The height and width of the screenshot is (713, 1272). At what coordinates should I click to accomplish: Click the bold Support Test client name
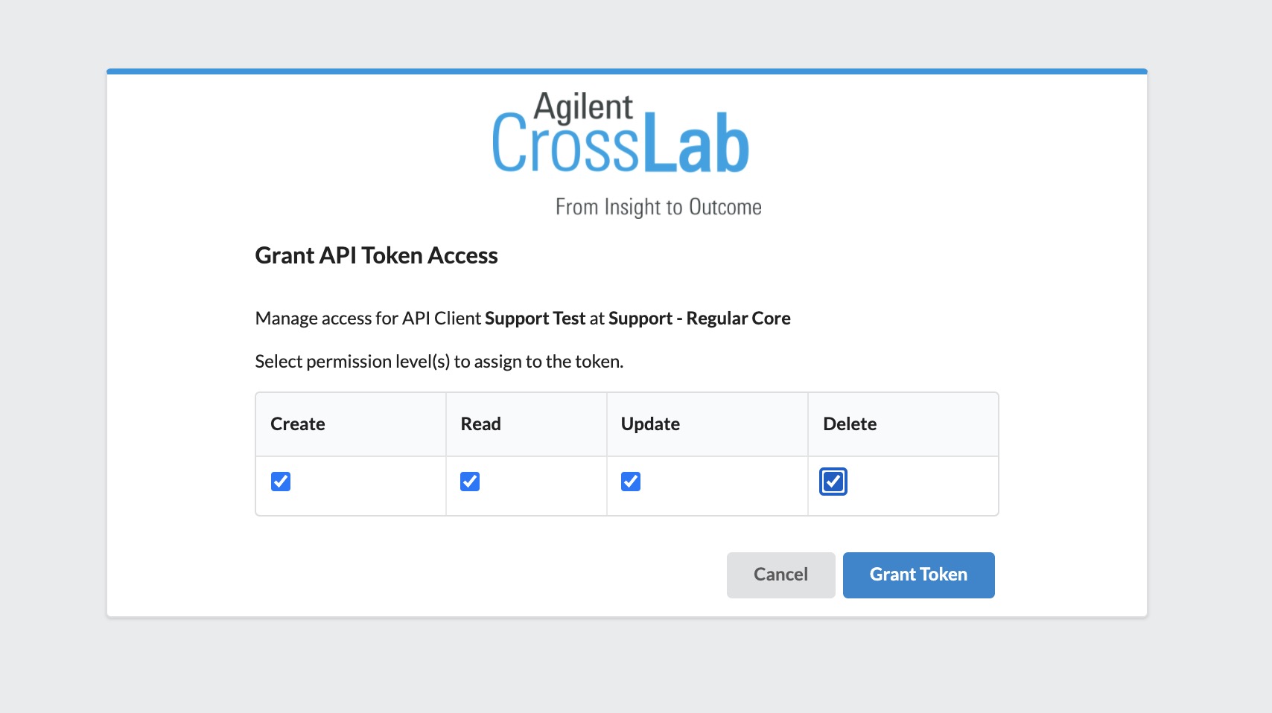click(535, 319)
